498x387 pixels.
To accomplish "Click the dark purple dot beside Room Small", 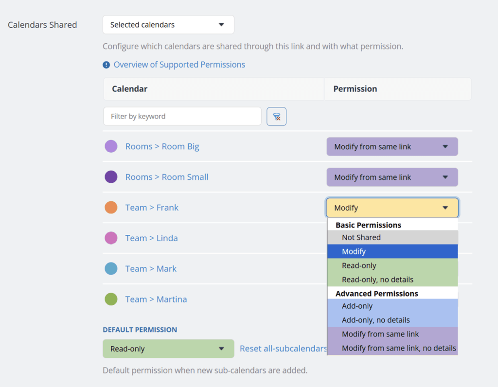I will 111,177.
